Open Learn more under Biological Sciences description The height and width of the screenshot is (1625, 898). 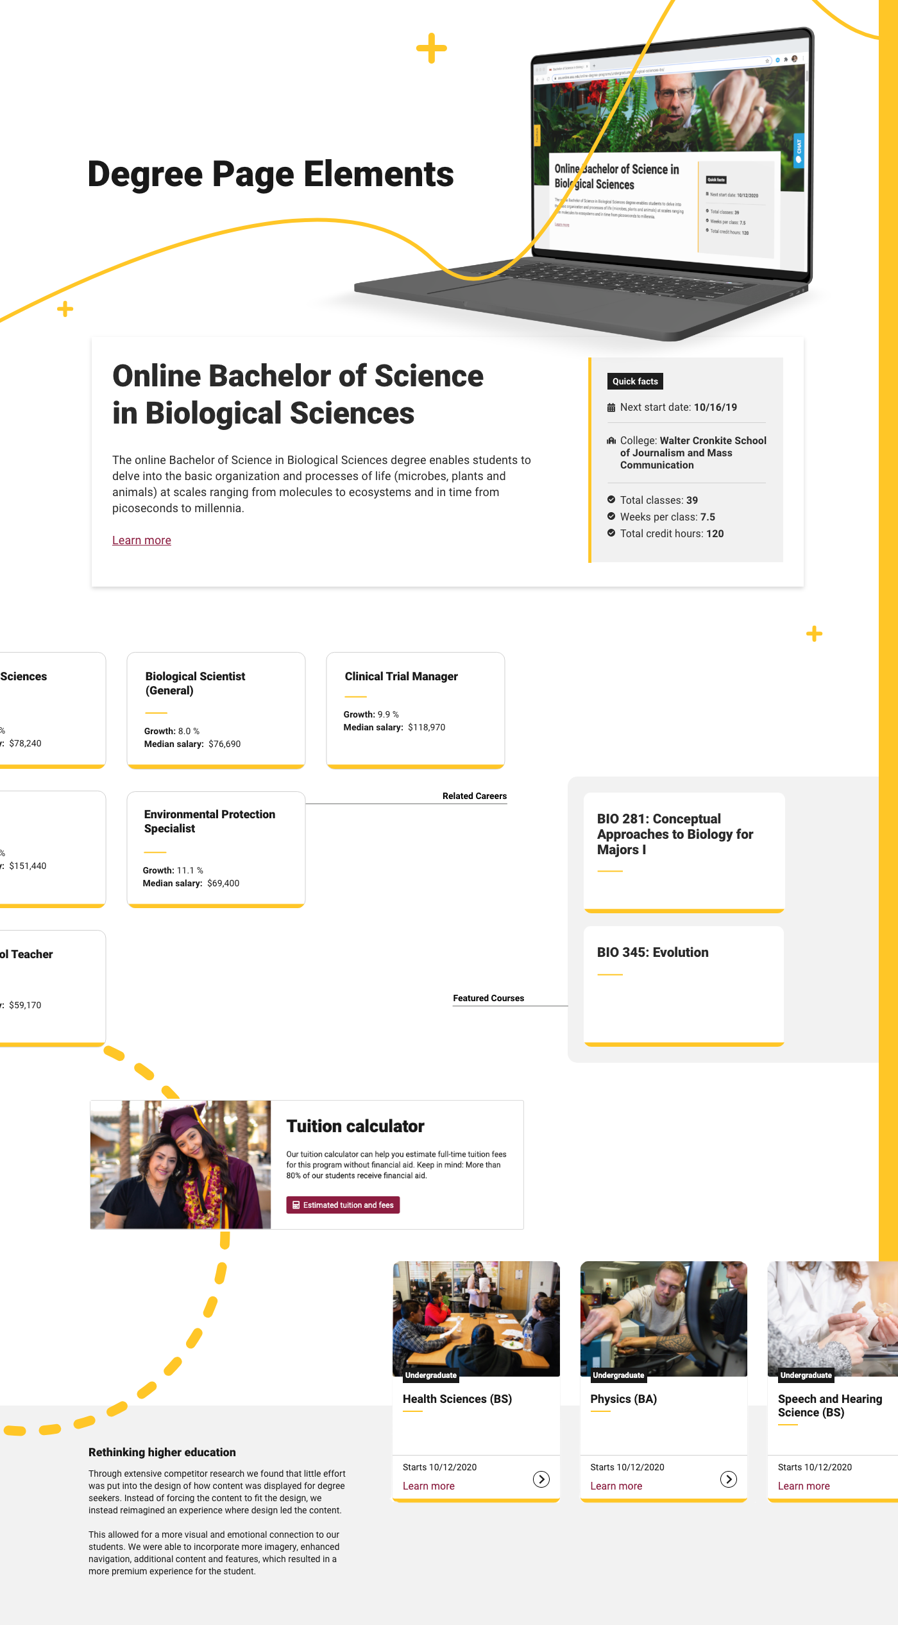(142, 540)
